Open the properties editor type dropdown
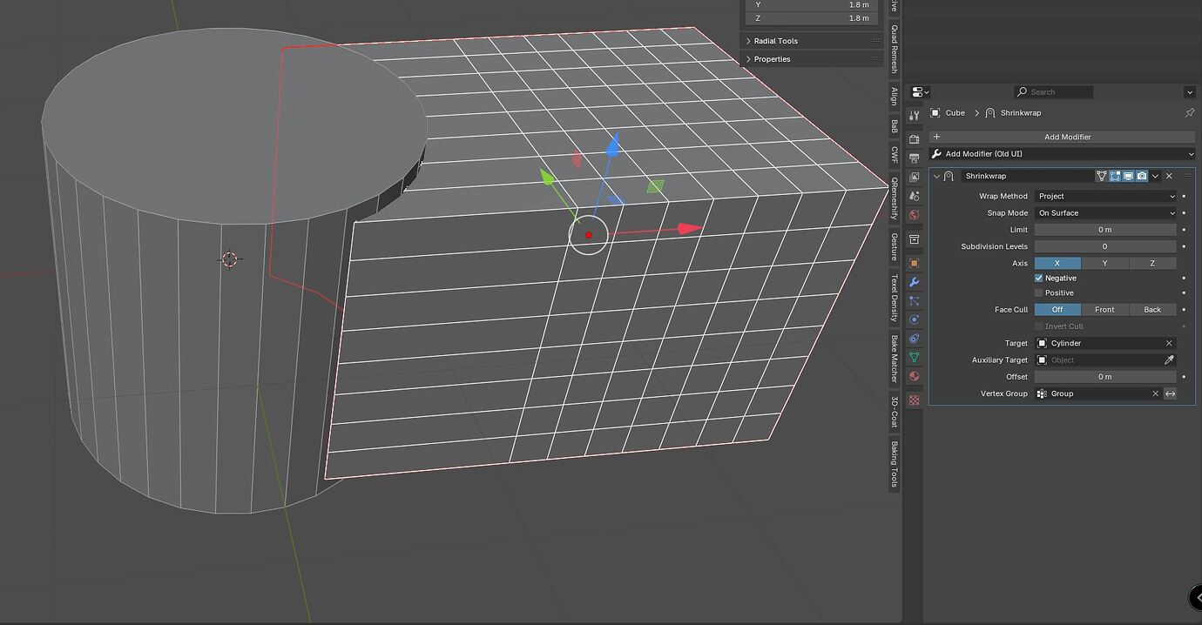The height and width of the screenshot is (625, 1202). coord(921,92)
